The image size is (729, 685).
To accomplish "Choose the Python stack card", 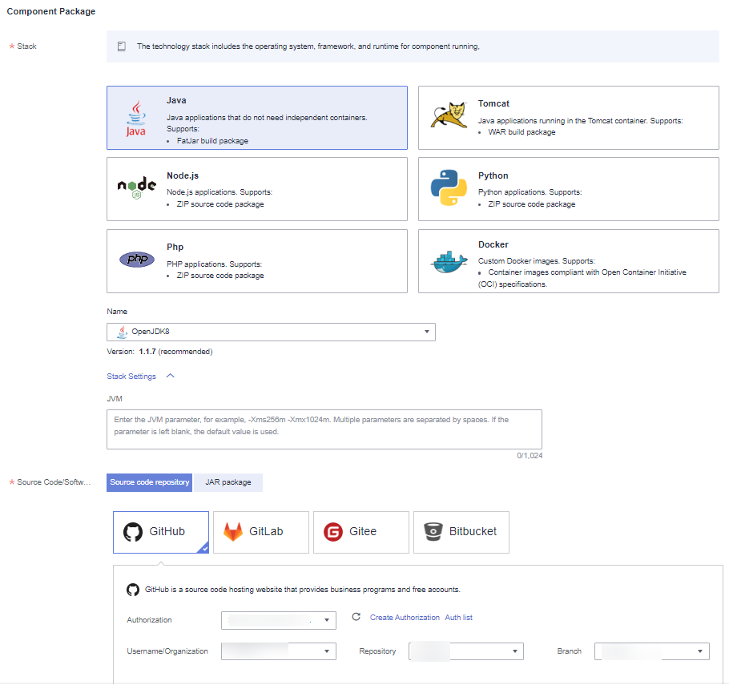I will (x=569, y=189).
